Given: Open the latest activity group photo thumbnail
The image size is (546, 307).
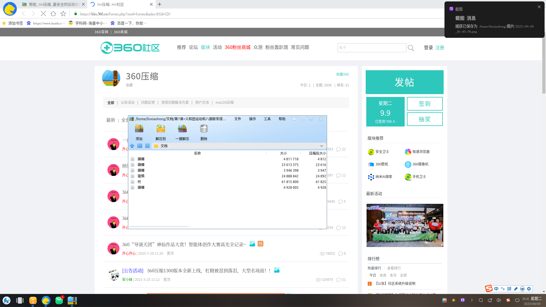Looking at the screenshot, I should [x=405, y=225].
